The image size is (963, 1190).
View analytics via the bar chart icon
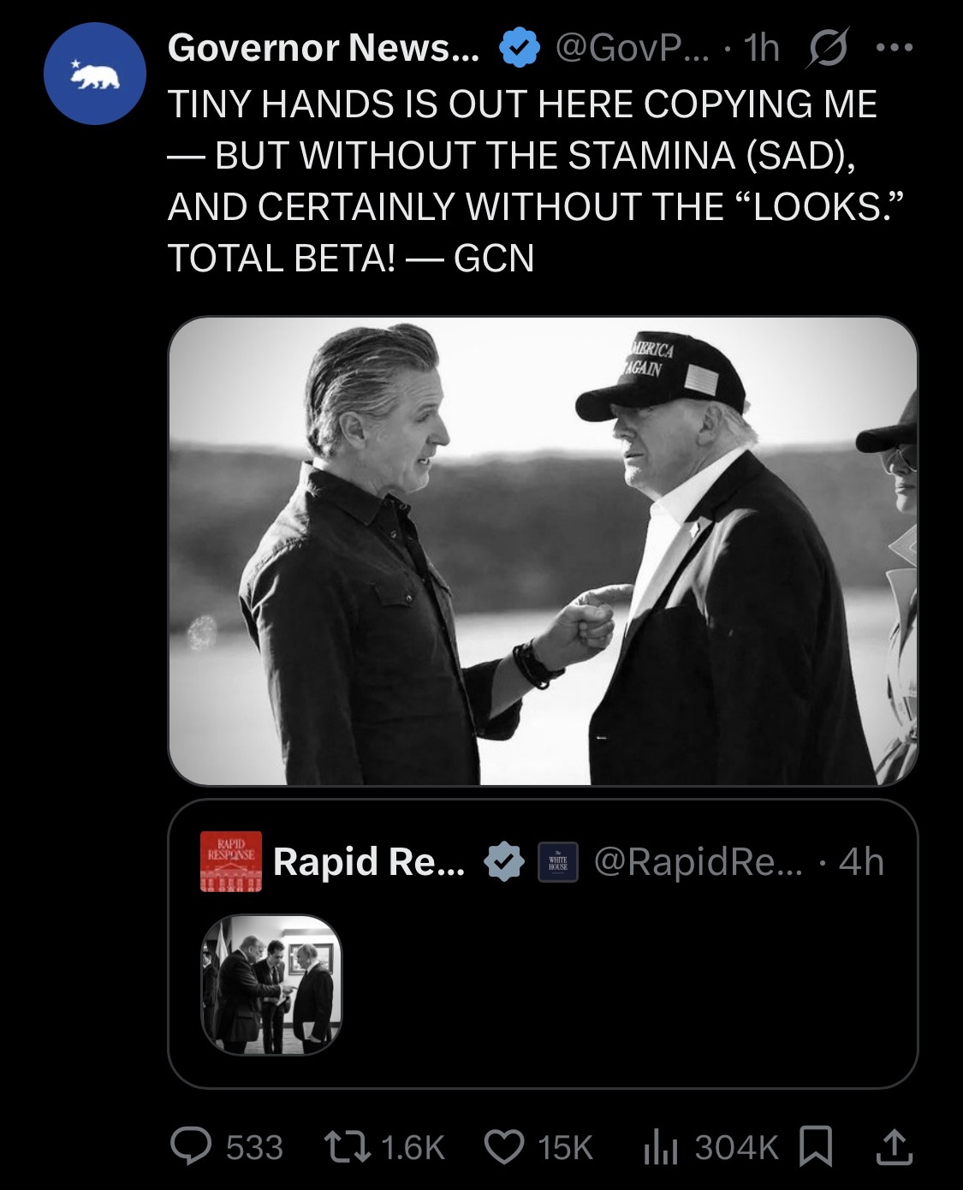coord(659,1146)
